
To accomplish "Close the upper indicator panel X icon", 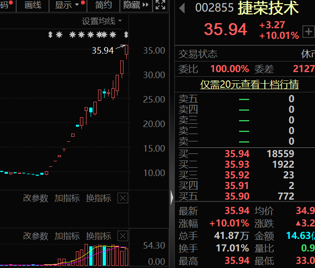I will point(123,198).
